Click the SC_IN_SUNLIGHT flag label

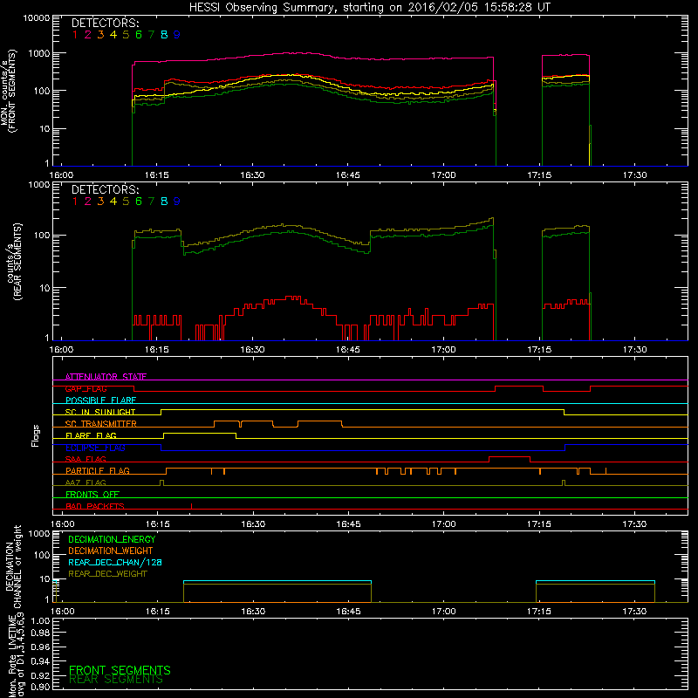click(x=99, y=412)
